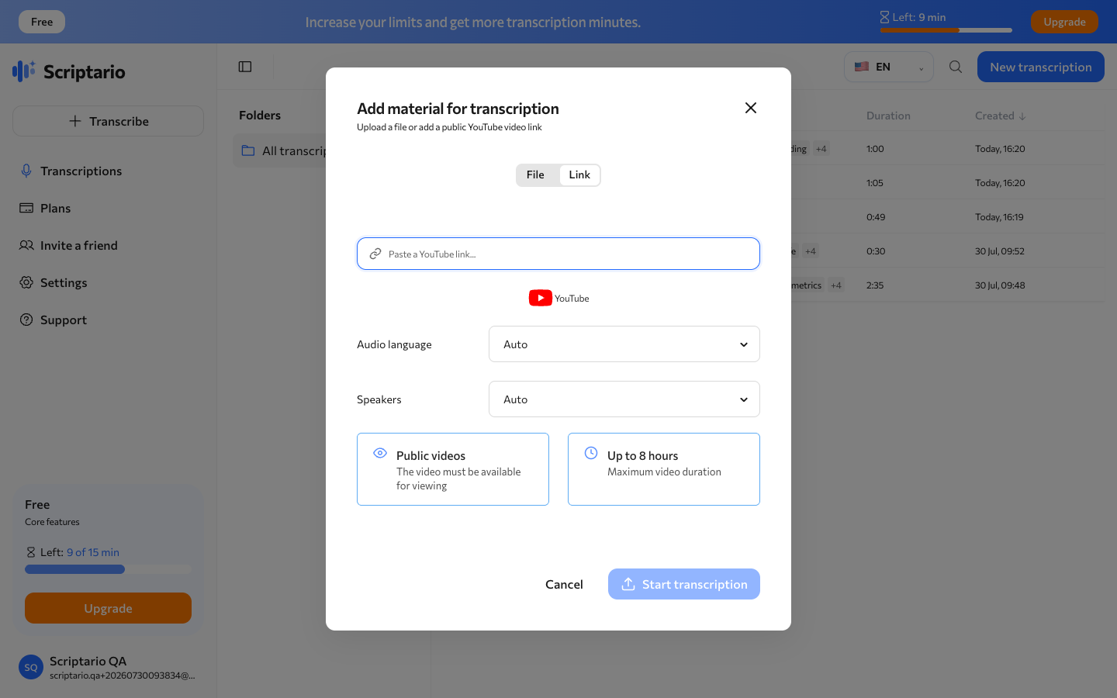Click the Upgrade button in sidebar plan card

[x=108, y=608]
